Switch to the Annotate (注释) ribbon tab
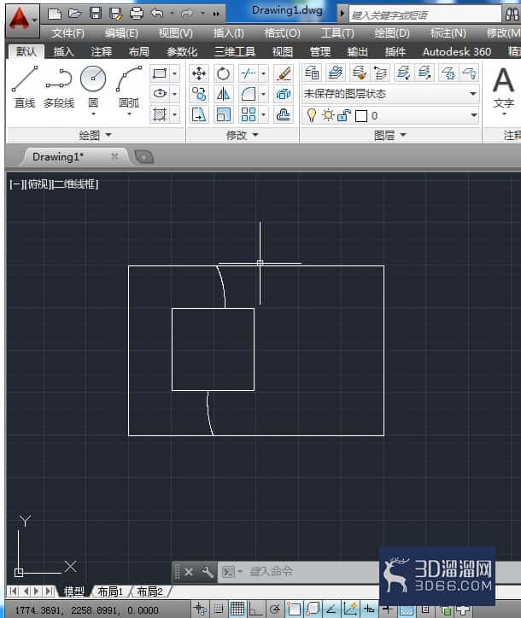Image resolution: width=521 pixels, height=618 pixels. pyautogui.click(x=102, y=51)
